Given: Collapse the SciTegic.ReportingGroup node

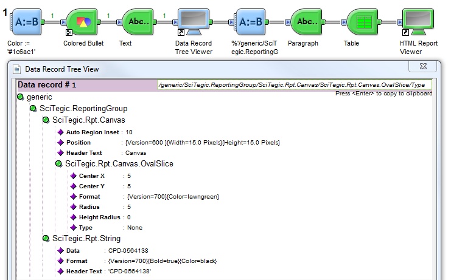Looking at the screenshot, I should [33, 109].
